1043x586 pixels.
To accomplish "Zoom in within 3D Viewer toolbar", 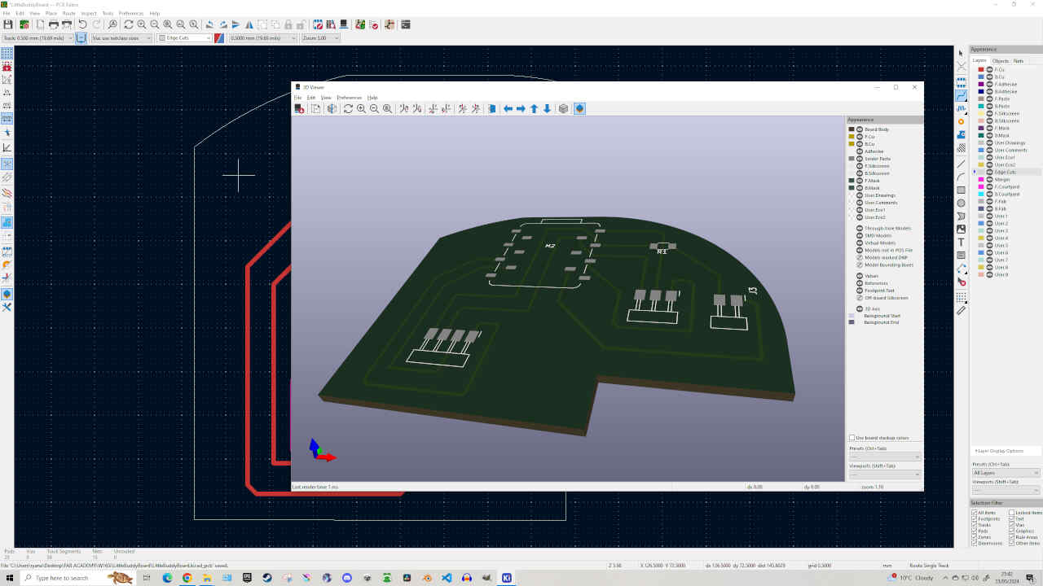I will click(361, 108).
